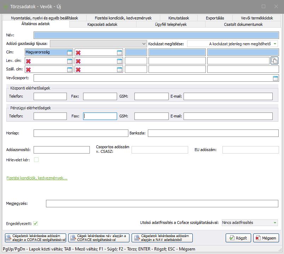Screen dimensions: 284x254
Task: Open the Csatolt dokumentumok tab
Action: [243, 24]
